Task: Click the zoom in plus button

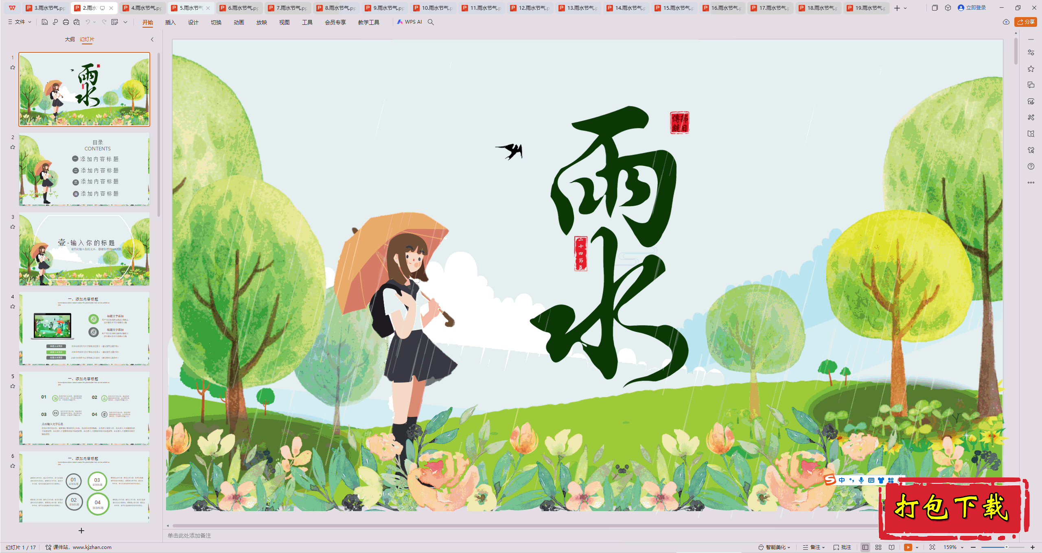Action: pos(1033,547)
